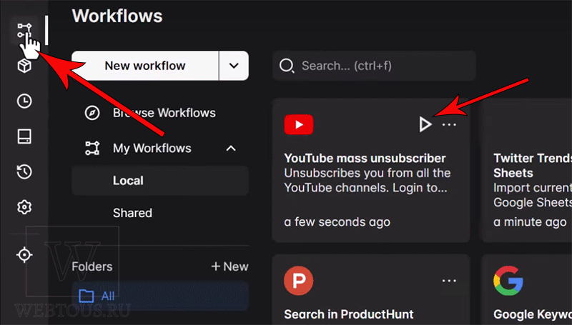Open the Schedule clock icon in sidebar
The width and height of the screenshot is (572, 325).
(24, 101)
